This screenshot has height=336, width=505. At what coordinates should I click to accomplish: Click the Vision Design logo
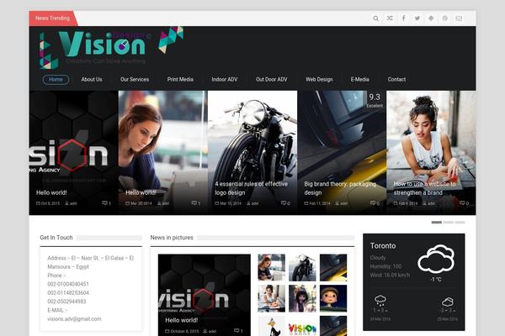pos(111,48)
